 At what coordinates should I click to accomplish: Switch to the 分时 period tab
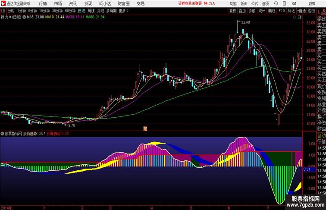[x=11, y=11]
